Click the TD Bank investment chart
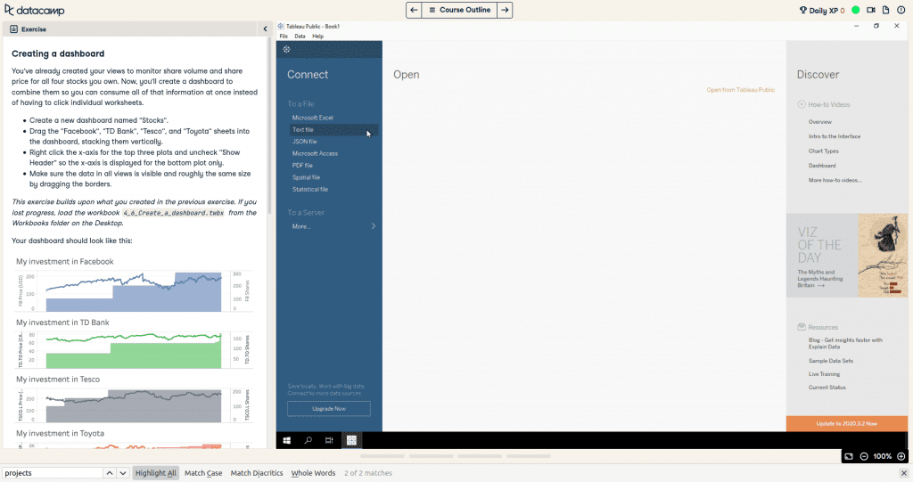The width and height of the screenshot is (913, 482). (x=135, y=350)
